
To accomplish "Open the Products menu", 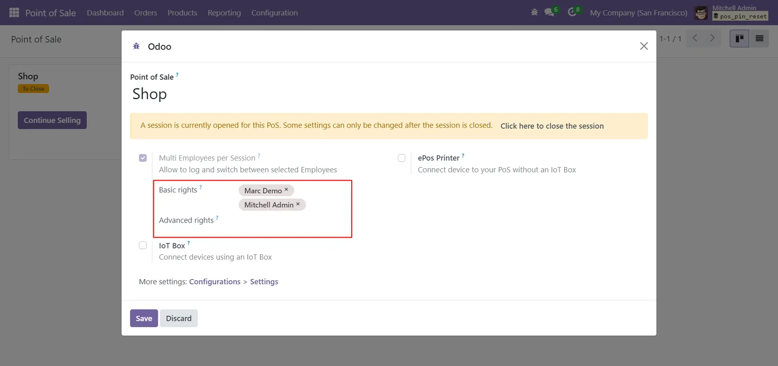I will tap(182, 12).
